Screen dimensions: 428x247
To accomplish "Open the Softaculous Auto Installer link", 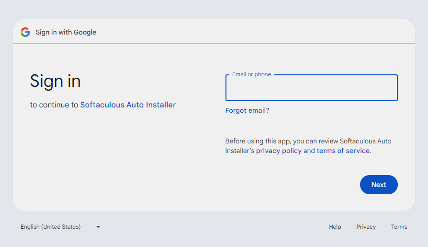I will tap(128, 105).
